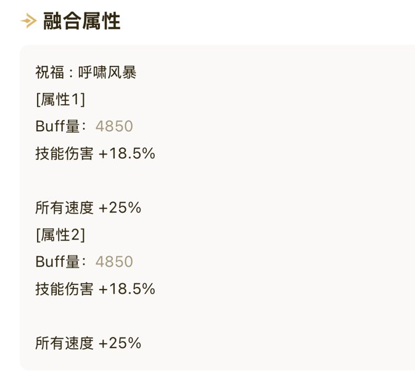Viewport: 415px width, 388px height.
Task: Click the 祝福 word at card top
Action: [50, 73]
